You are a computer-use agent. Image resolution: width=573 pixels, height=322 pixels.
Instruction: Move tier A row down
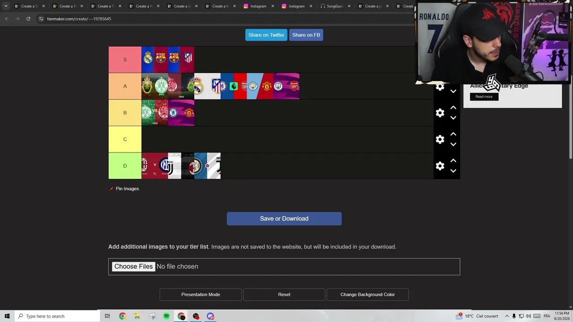pos(453,91)
